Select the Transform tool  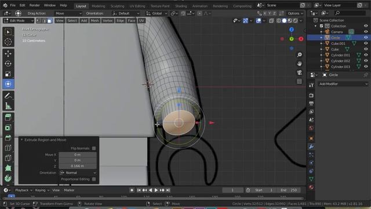point(8,84)
